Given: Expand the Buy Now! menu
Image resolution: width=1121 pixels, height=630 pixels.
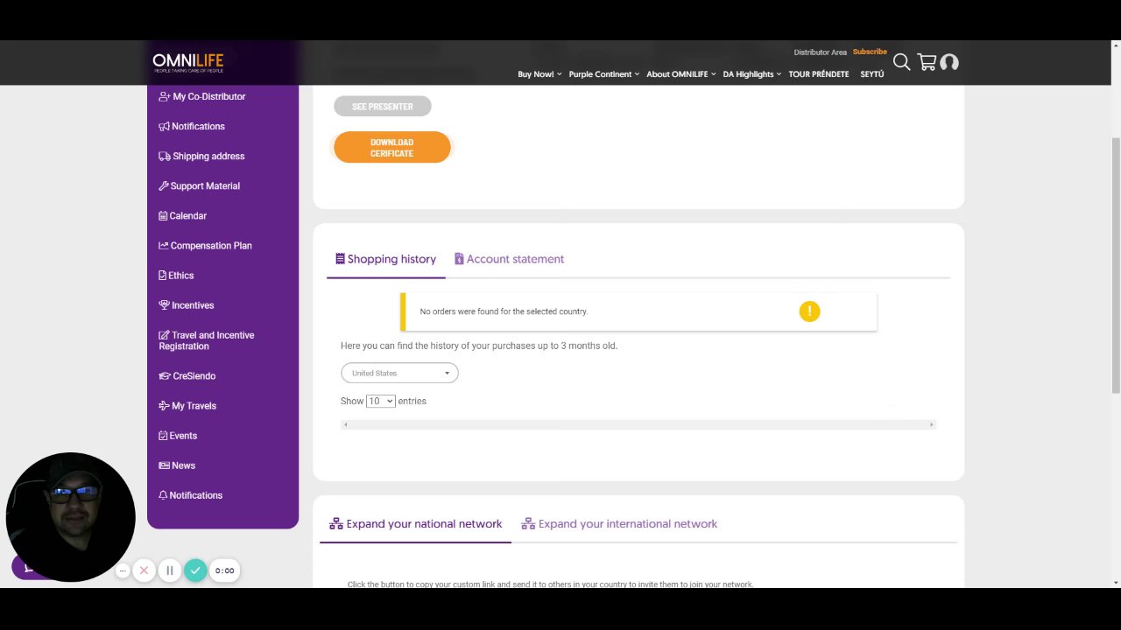Looking at the screenshot, I should [539, 74].
